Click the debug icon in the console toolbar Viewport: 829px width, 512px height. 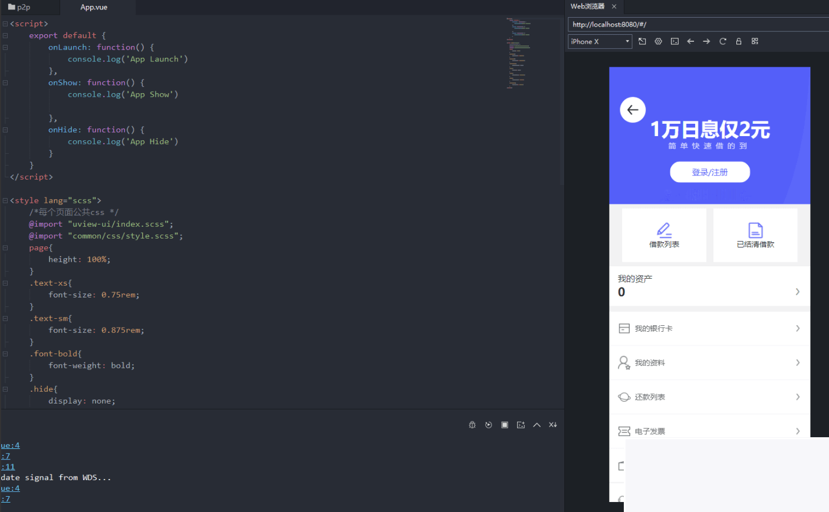click(x=472, y=424)
